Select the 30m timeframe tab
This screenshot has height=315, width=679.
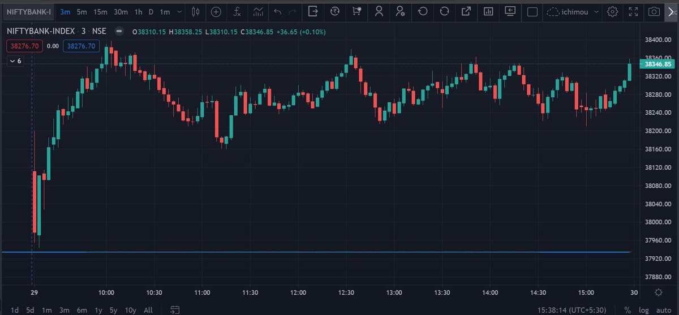tap(121, 11)
